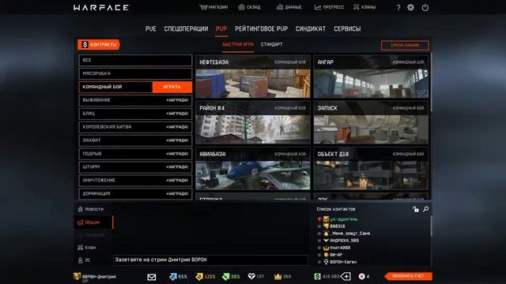The image size is (506, 284).
Task: Click the Общий megaphone icon
Action: pyautogui.click(x=81, y=222)
